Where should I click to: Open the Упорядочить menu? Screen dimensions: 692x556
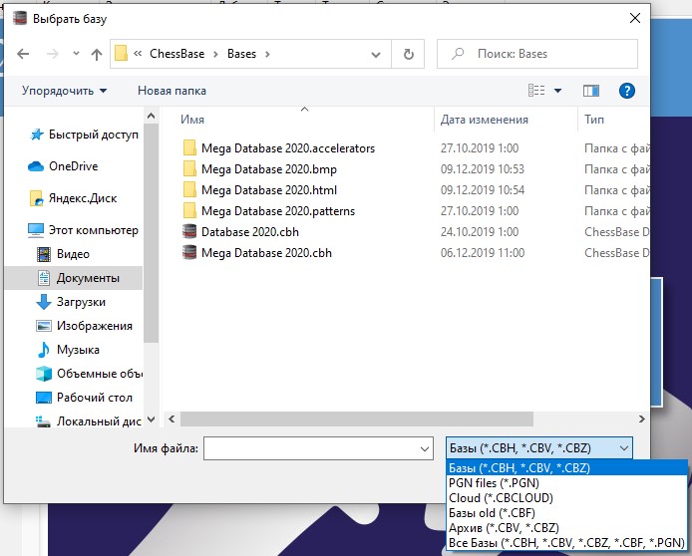[65, 91]
